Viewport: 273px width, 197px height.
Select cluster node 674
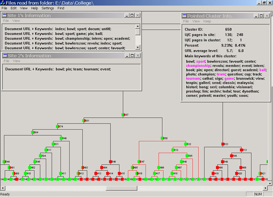(x=57, y=127)
